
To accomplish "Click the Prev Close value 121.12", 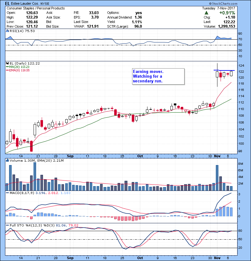I will click(x=32, y=26).
